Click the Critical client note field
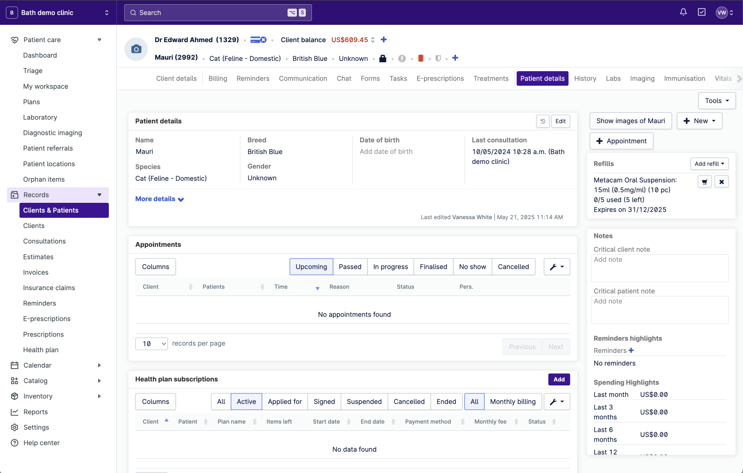 pos(660,268)
